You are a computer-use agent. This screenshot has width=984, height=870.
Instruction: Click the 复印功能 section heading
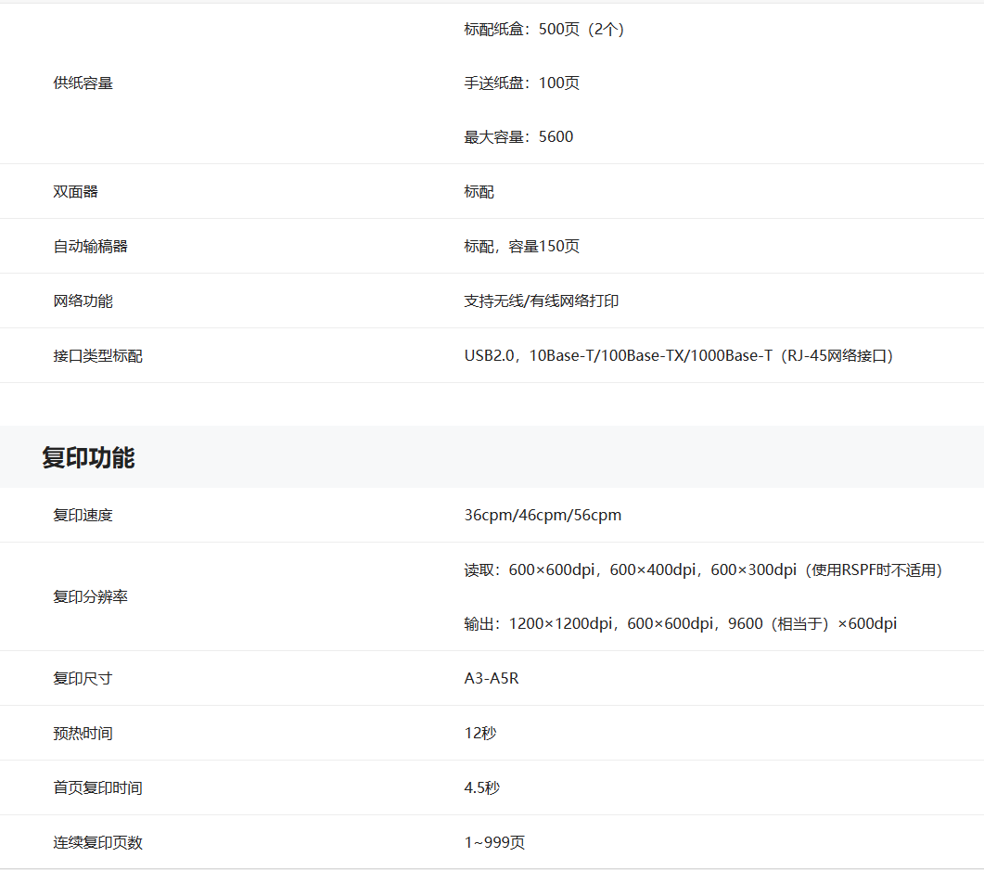[x=88, y=457]
